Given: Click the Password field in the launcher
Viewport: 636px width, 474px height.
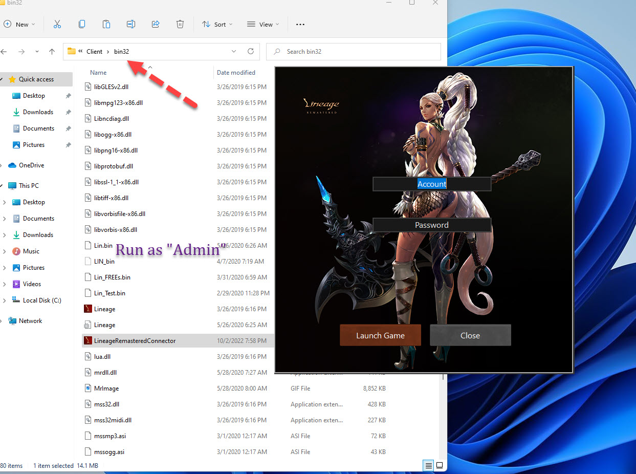Looking at the screenshot, I should coord(432,225).
